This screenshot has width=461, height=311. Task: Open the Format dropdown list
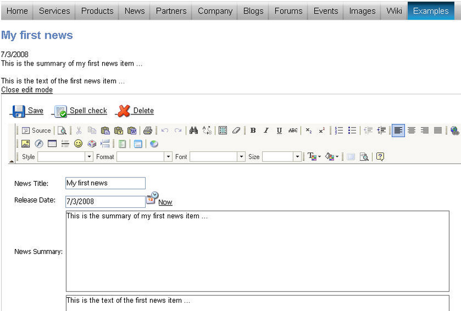point(168,157)
